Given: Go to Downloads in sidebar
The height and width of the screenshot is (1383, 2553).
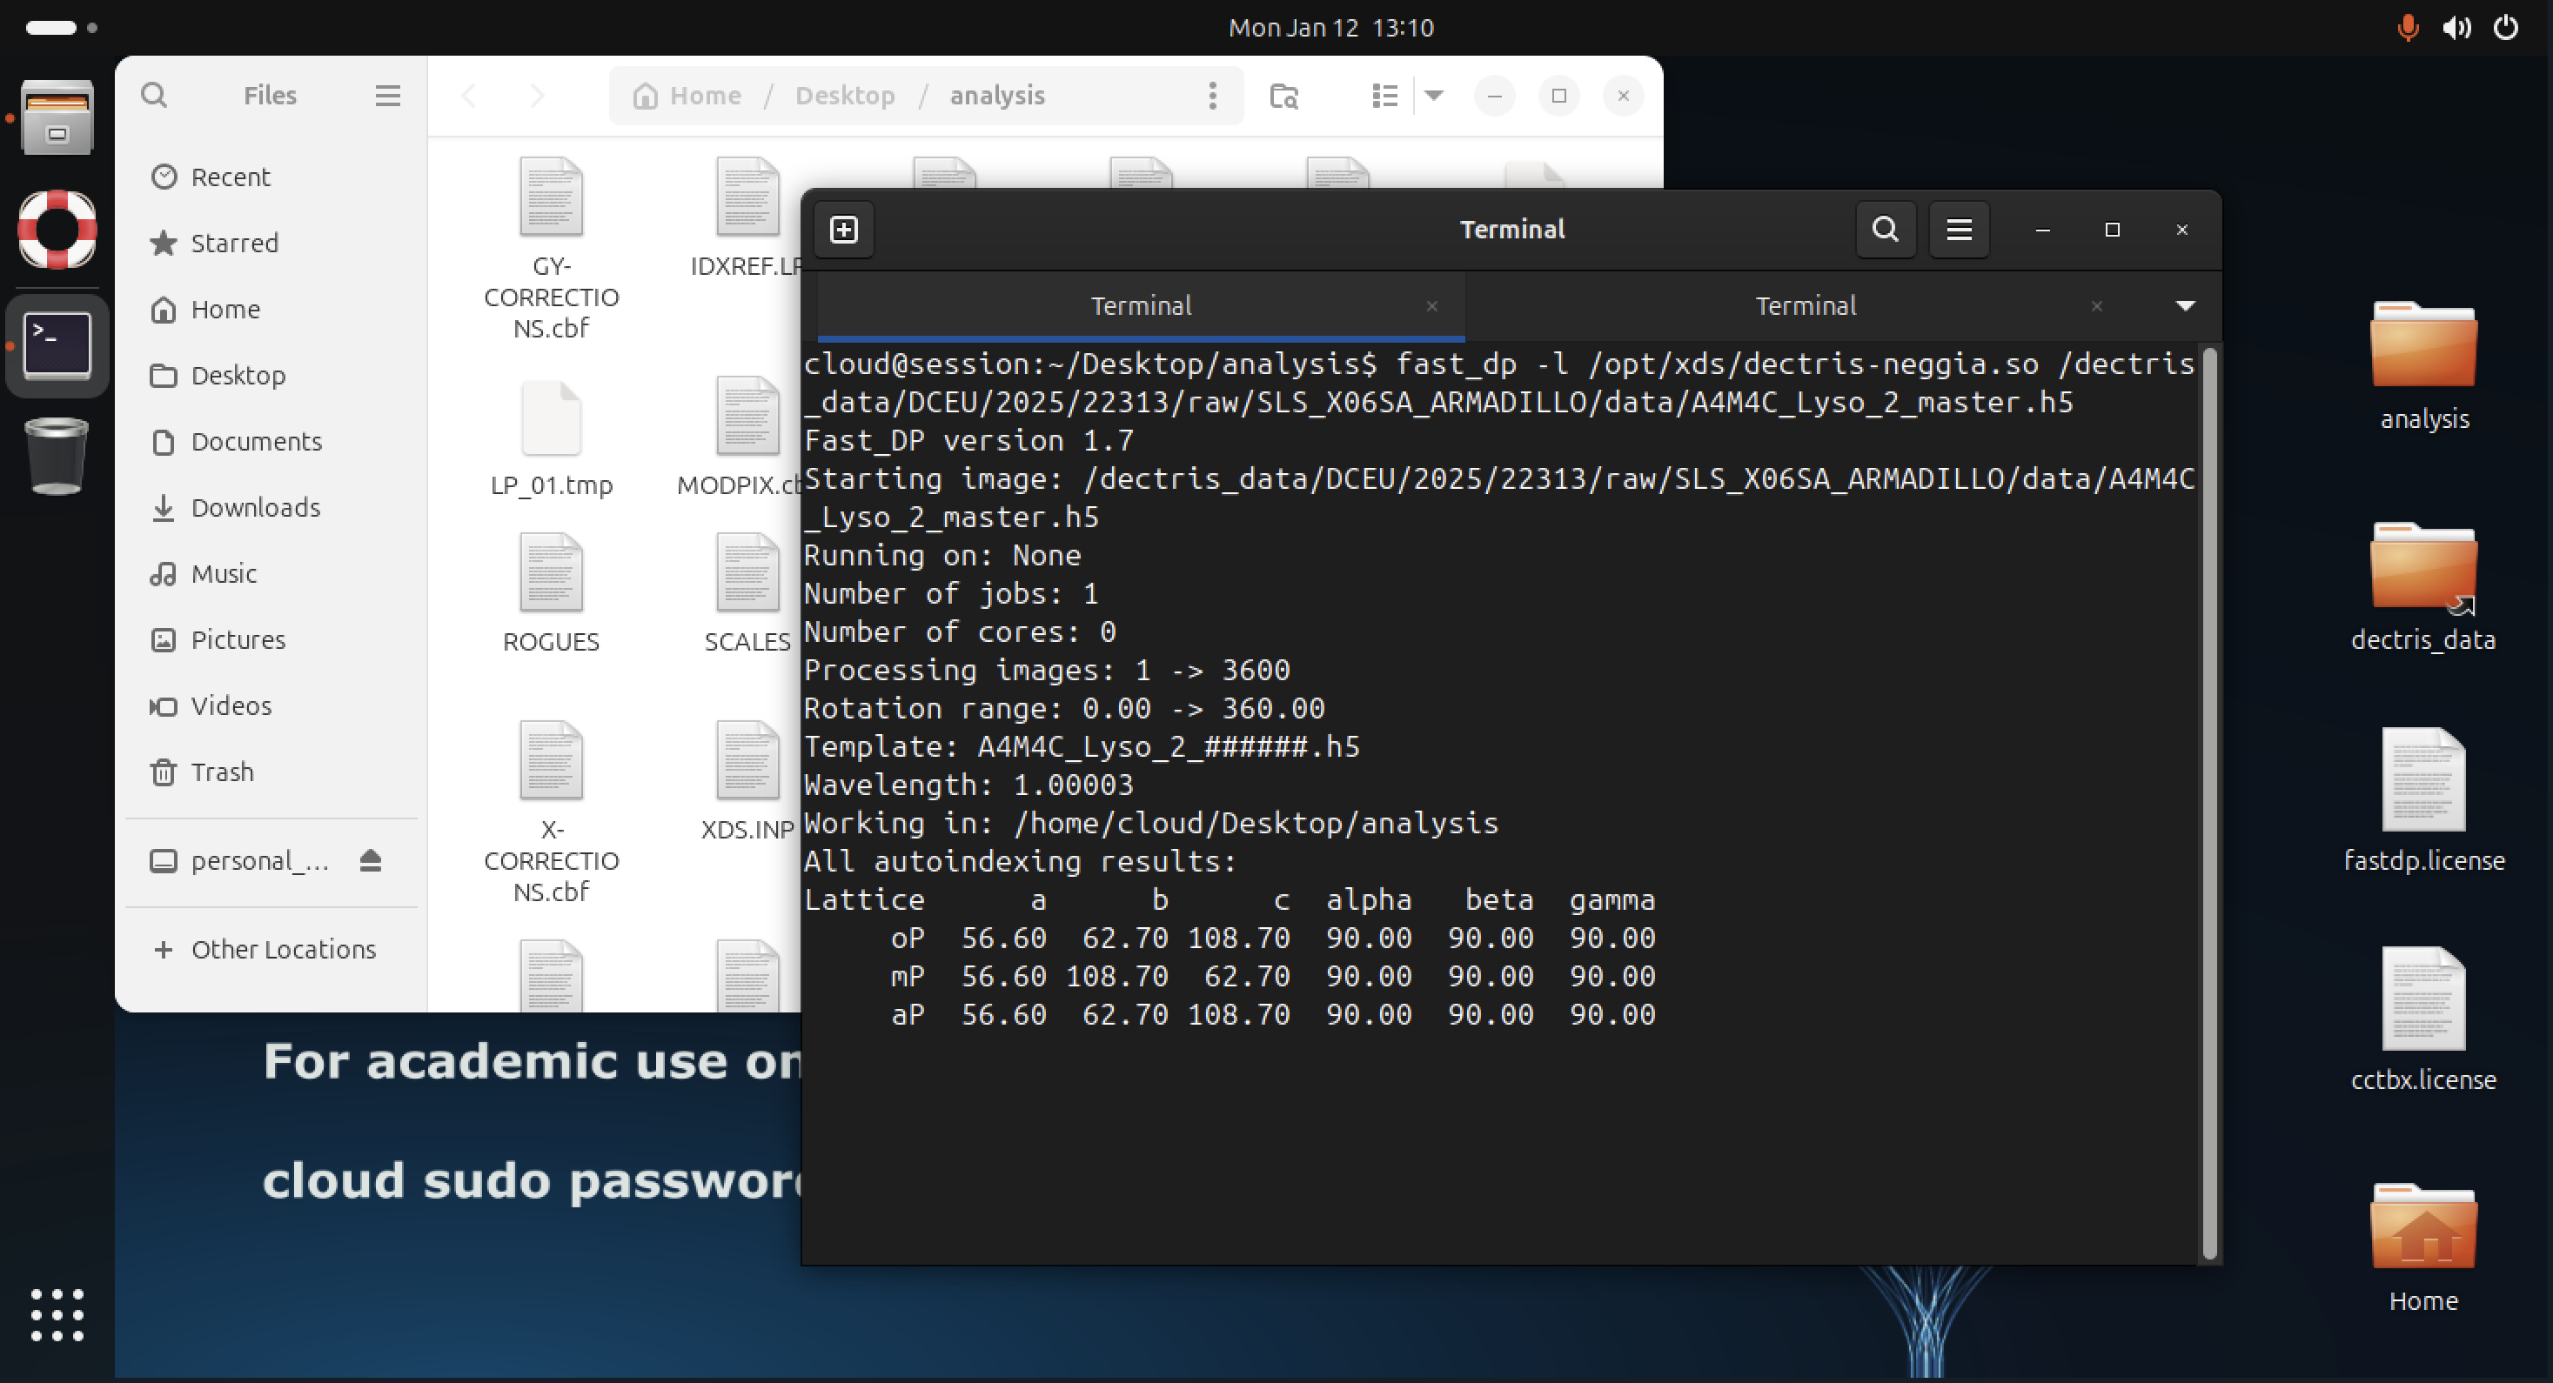Looking at the screenshot, I should tap(255, 507).
